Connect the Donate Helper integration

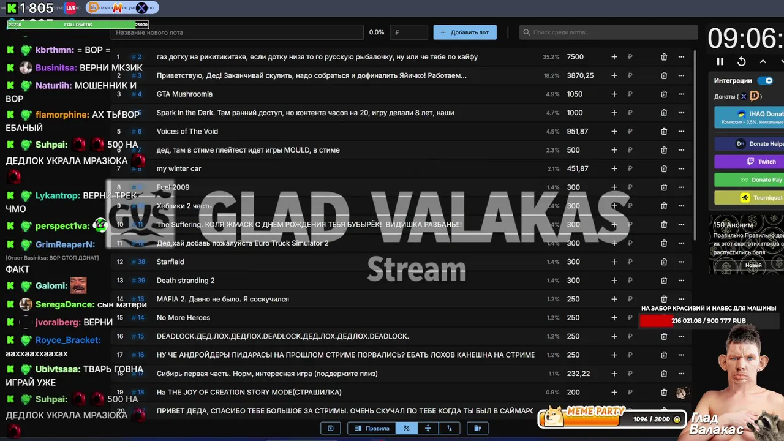(749, 144)
